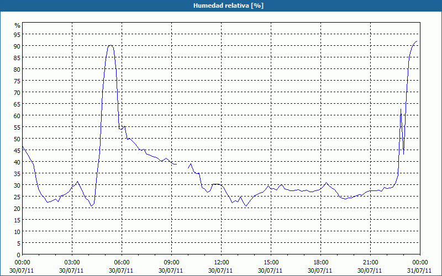Select the 09:00 x-axis time label
Viewport: 442px width, 276px height.
(x=171, y=263)
